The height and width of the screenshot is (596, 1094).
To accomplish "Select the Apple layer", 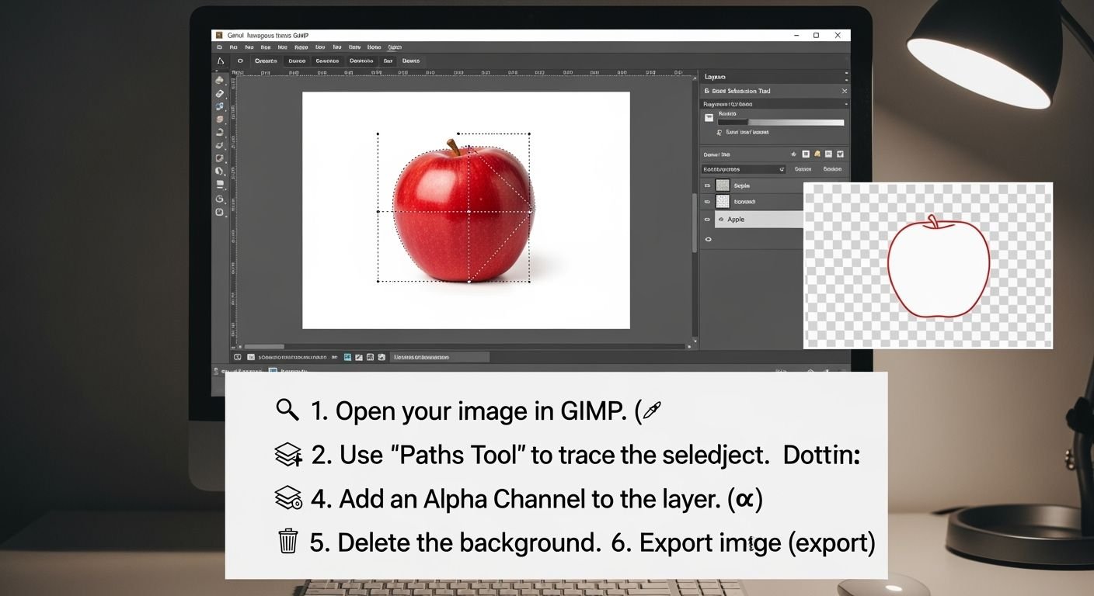I will (759, 220).
